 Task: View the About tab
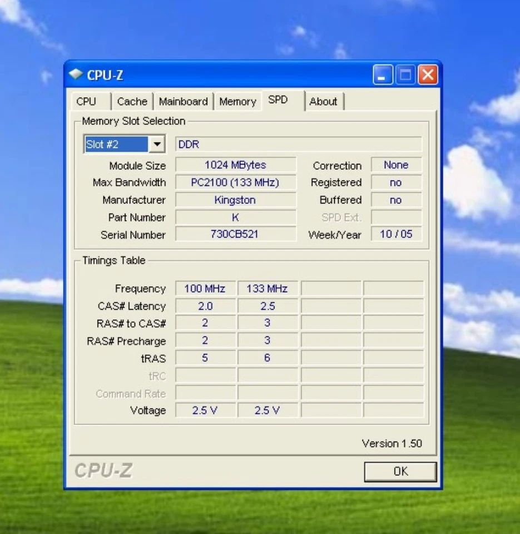tap(324, 101)
